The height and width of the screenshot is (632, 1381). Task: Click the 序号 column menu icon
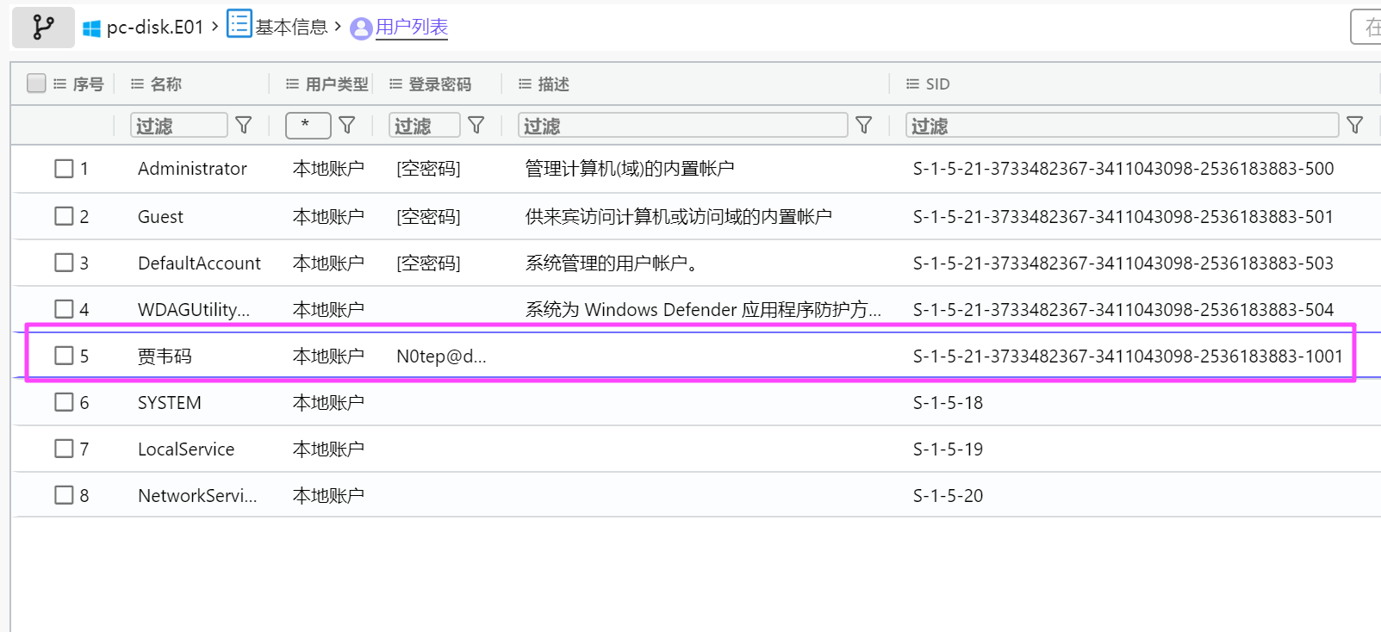[x=59, y=84]
